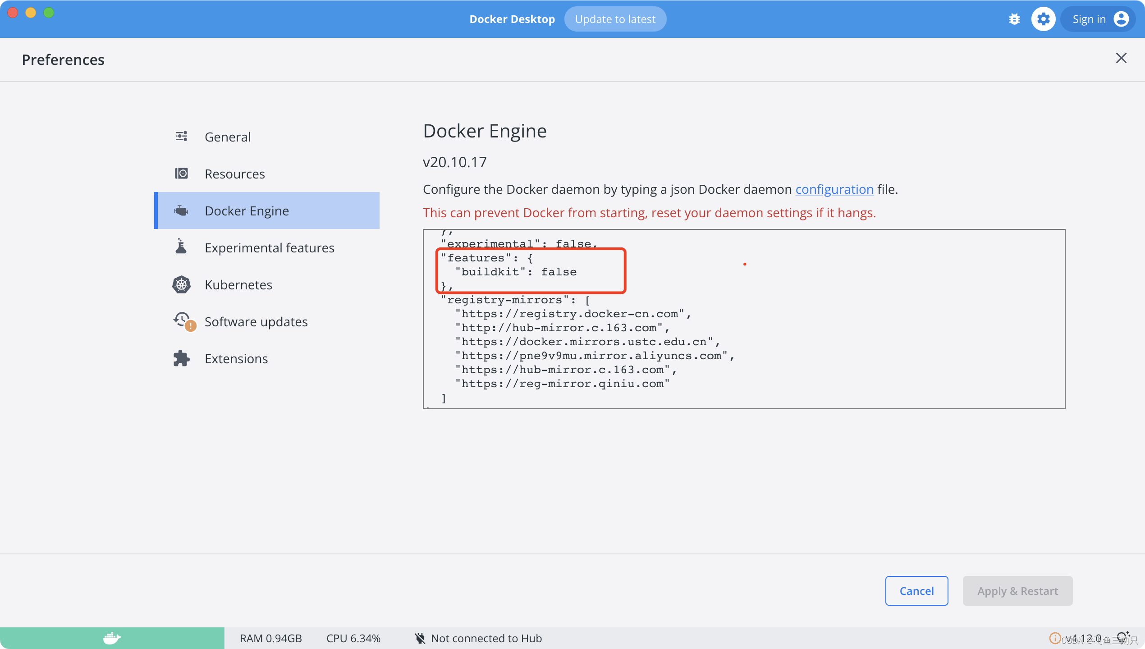Click the Resources disk icon
Viewport: 1145px width, 649px height.
tap(181, 173)
